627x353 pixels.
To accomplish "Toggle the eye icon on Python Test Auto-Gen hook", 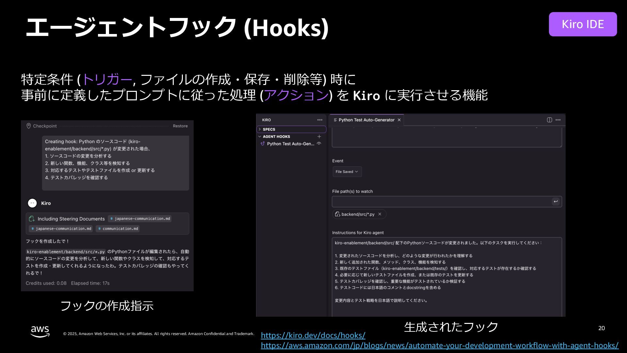I will point(319,144).
